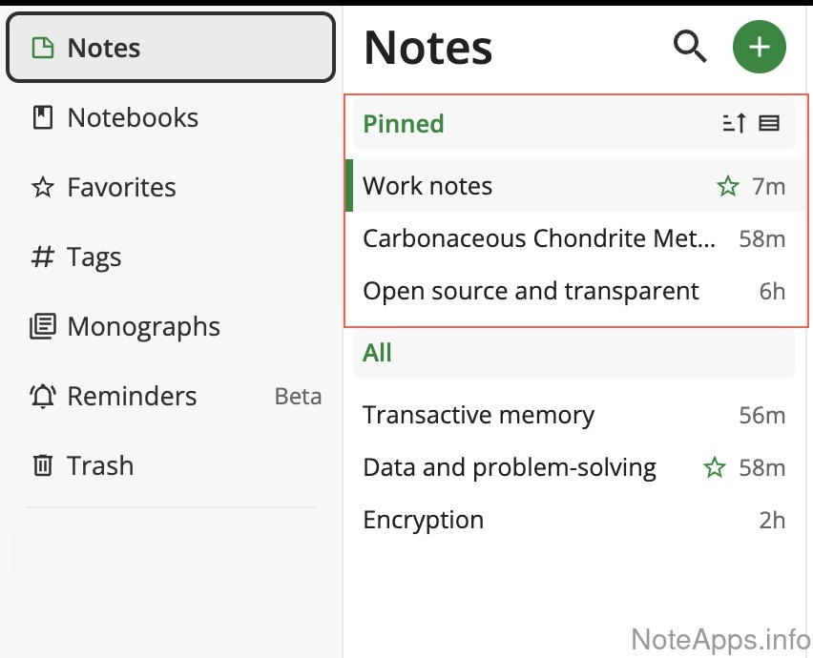The width and height of the screenshot is (813, 658).
Task: Open 'Open source and transparent' note
Action: 531,291
